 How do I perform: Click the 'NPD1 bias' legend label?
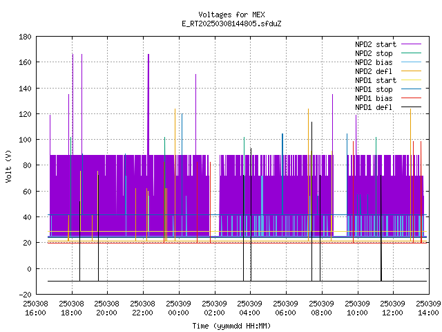(x=374, y=98)
